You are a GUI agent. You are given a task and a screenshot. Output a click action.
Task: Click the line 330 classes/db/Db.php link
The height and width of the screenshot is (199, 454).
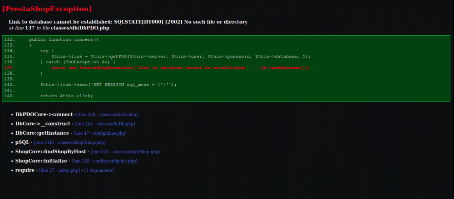coord(108,115)
